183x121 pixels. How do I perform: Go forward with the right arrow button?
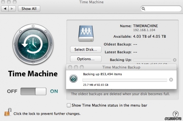coord(12,9)
